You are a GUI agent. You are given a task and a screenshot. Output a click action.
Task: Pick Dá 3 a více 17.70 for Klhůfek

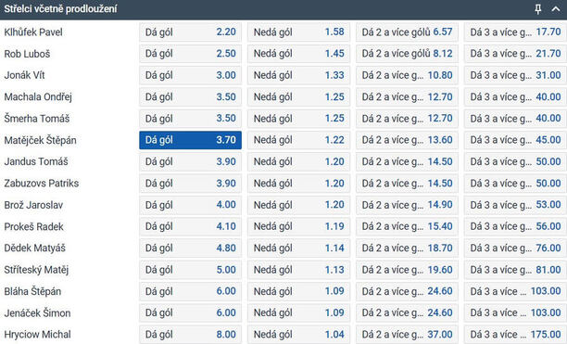pyautogui.click(x=515, y=32)
